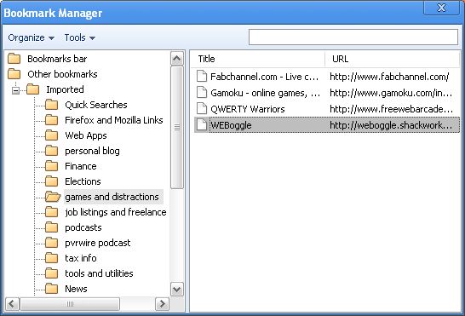Click the News folder icon

pos(52,289)
